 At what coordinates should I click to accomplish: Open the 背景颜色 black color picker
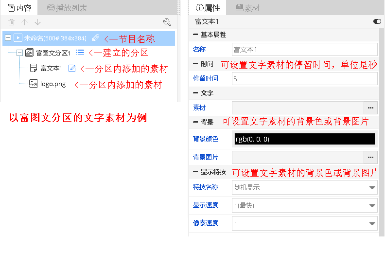click(304, 139)
